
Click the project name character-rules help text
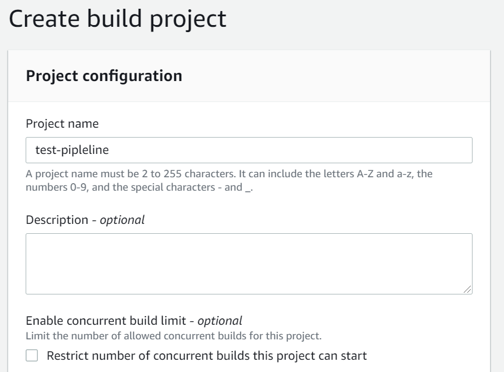(x=229, y=174)
